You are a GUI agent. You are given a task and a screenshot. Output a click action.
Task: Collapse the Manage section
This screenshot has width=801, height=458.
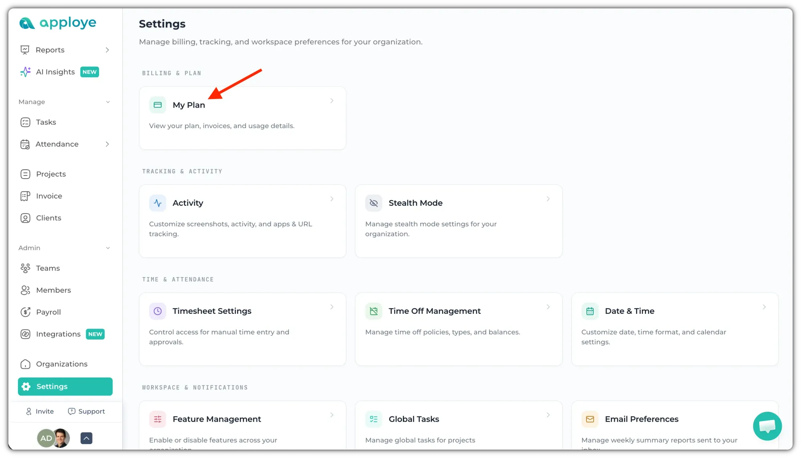[x=108, y=102]
